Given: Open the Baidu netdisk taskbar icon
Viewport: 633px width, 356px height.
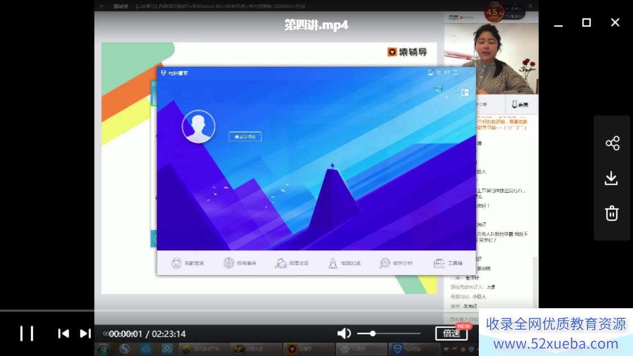Looking at the screenshot, I should click(x=167, y=349).
